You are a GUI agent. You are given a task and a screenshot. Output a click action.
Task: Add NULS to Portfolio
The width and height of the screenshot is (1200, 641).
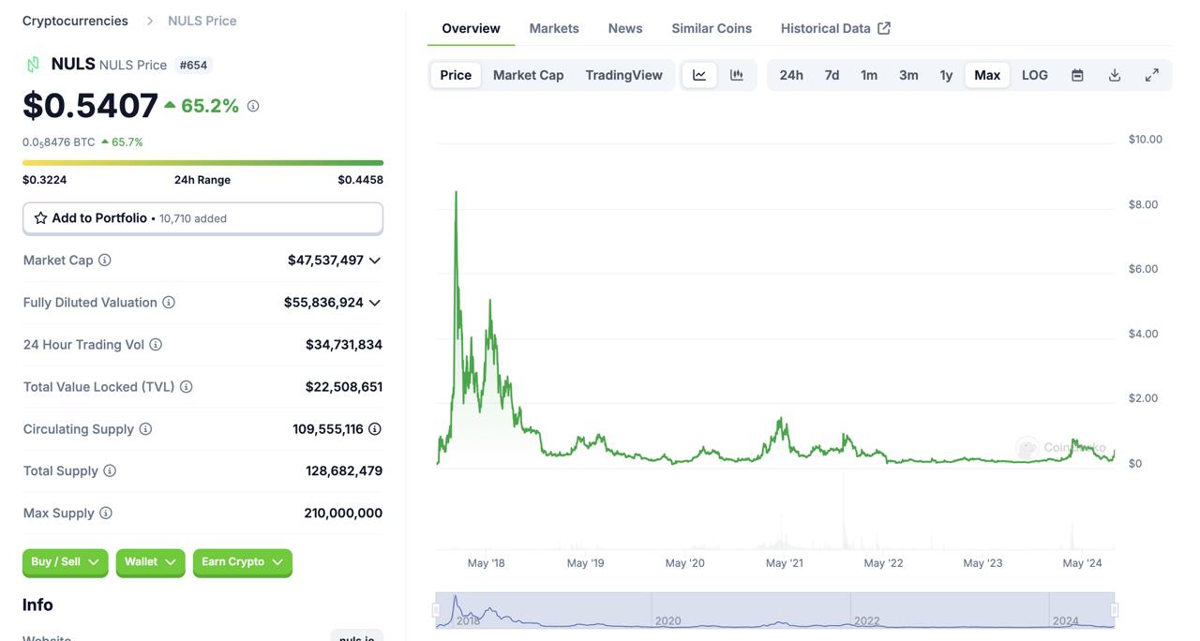(x=202, y=218)
